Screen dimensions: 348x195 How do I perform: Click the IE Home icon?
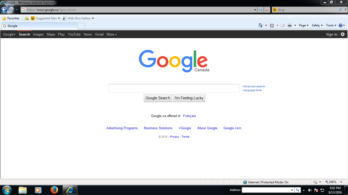tap(260, 25)
